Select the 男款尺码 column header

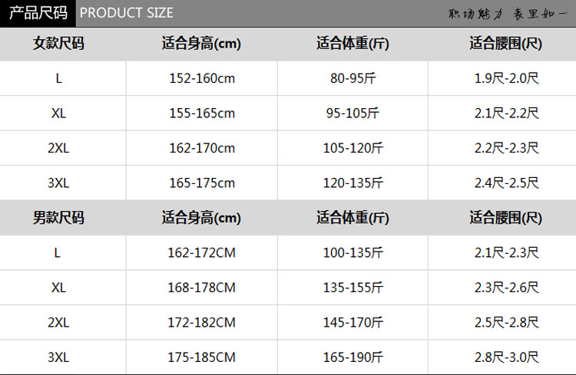(59, 218)
